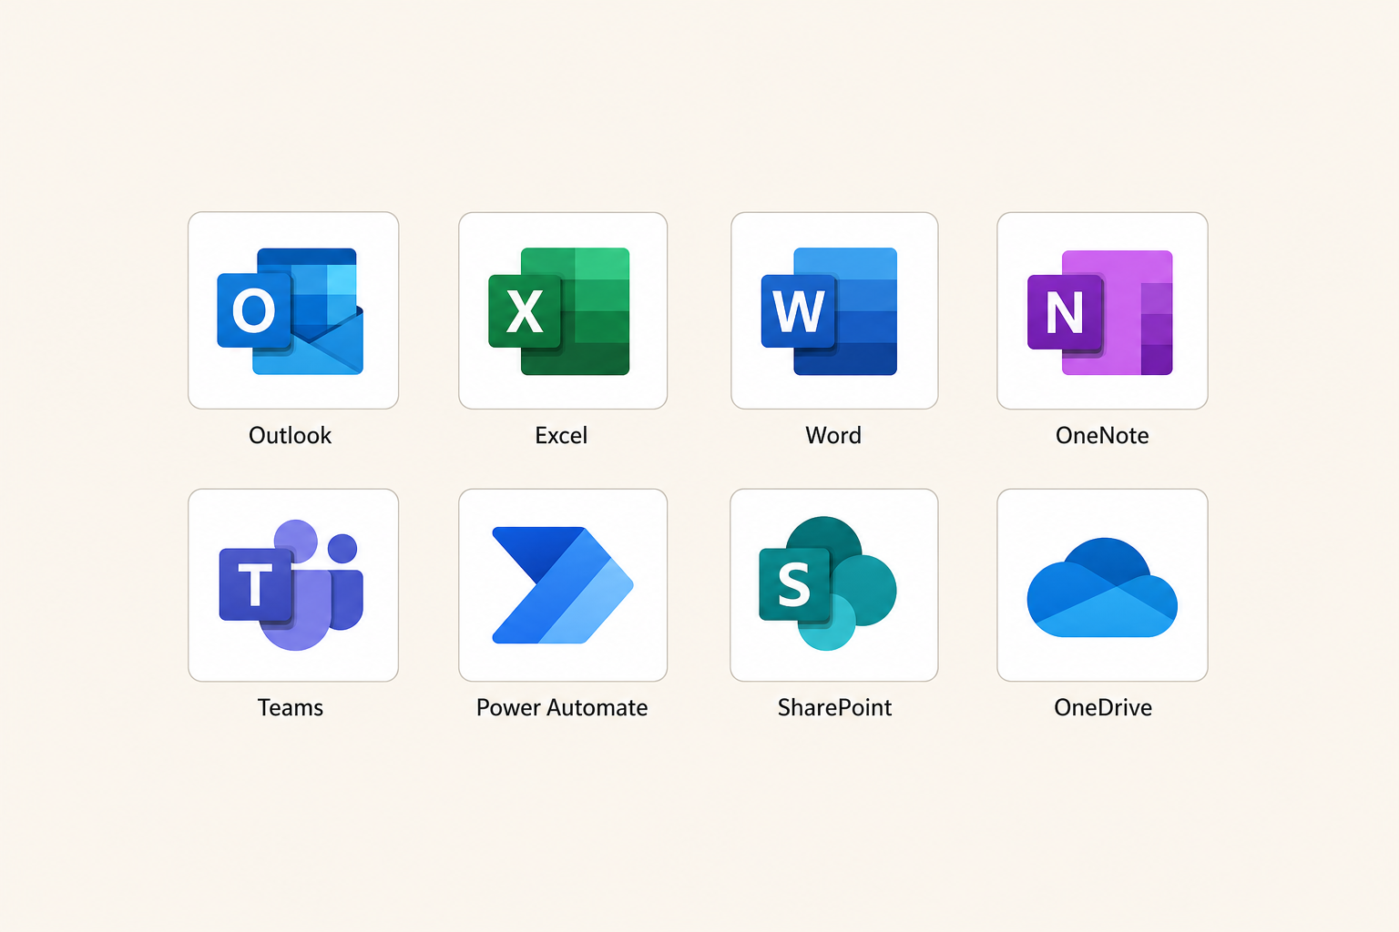Click the "Outlook" text label

coord(291,435)
